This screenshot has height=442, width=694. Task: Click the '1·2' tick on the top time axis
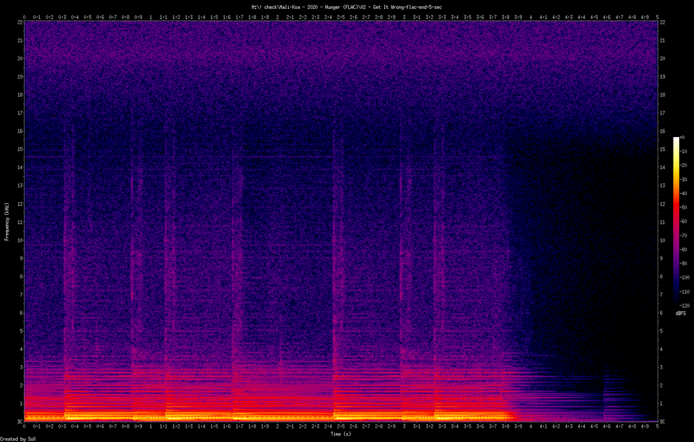click(176, 17)
